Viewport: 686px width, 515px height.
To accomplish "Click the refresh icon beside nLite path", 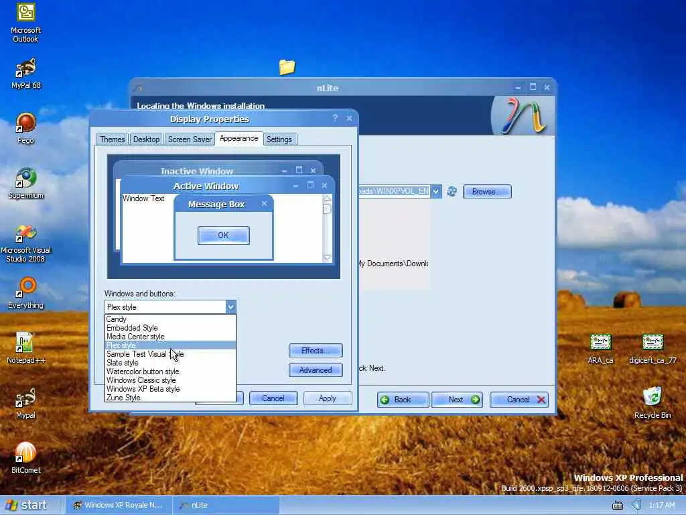I will (x=452, y=191).
